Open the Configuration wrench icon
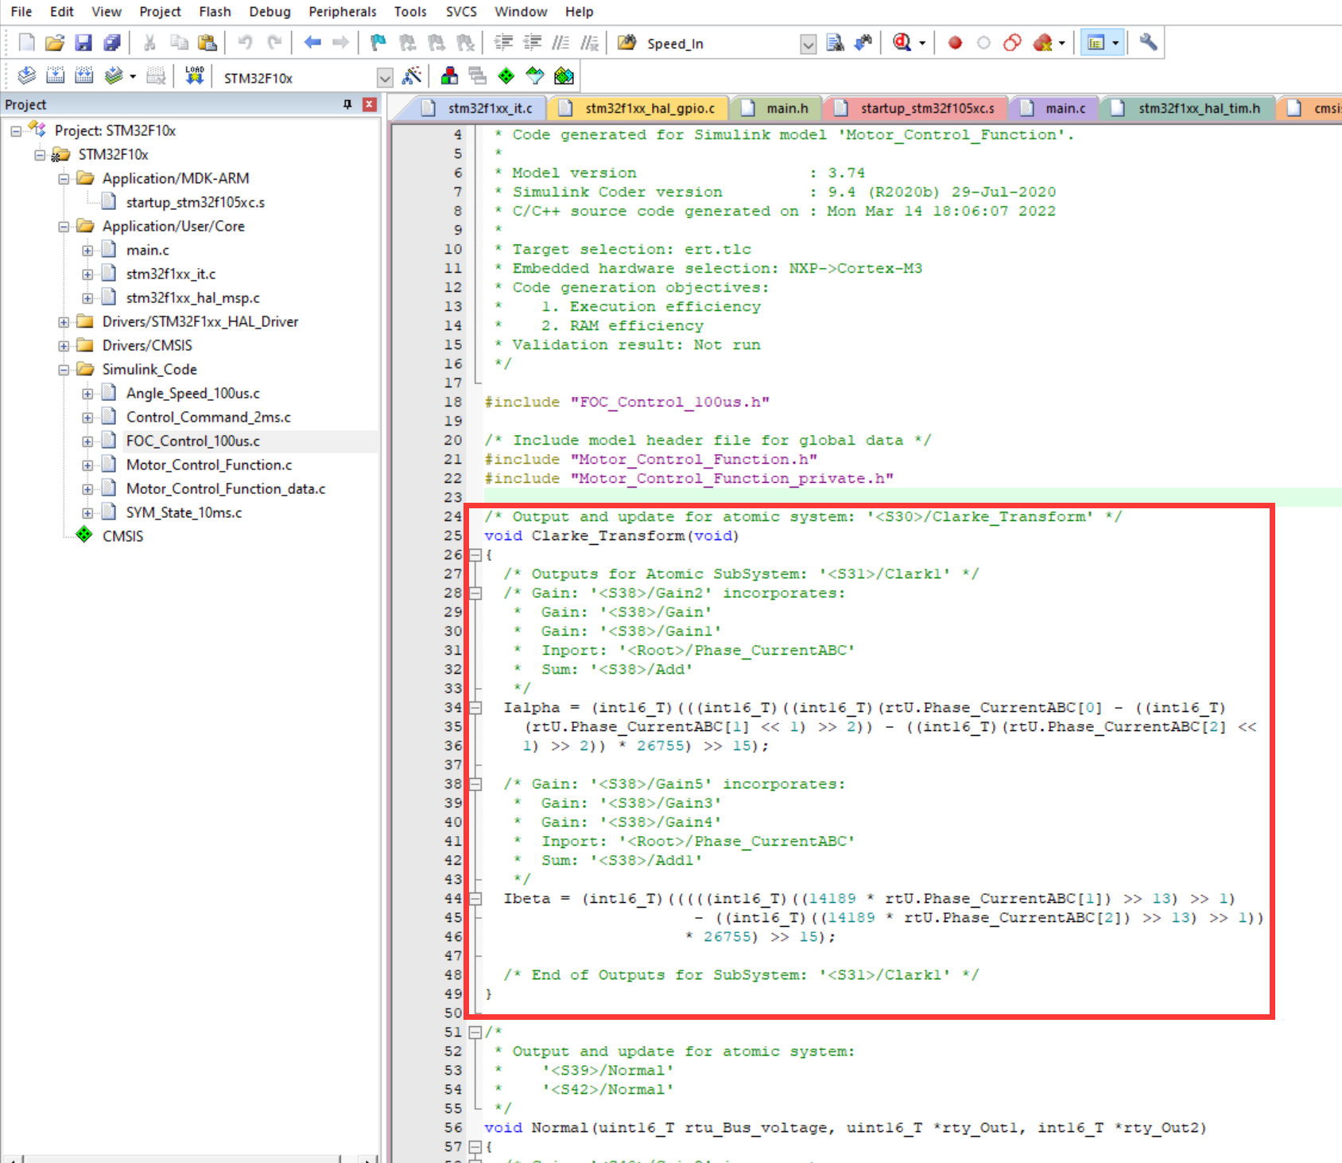1342x1163 pixels. tap(1148, 43)
